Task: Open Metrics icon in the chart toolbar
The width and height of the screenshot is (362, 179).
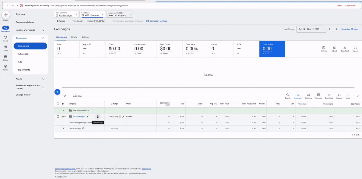Action: [x=324, y=48]
